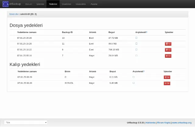Click the Dosya yedekleri heading

(26, 25)
